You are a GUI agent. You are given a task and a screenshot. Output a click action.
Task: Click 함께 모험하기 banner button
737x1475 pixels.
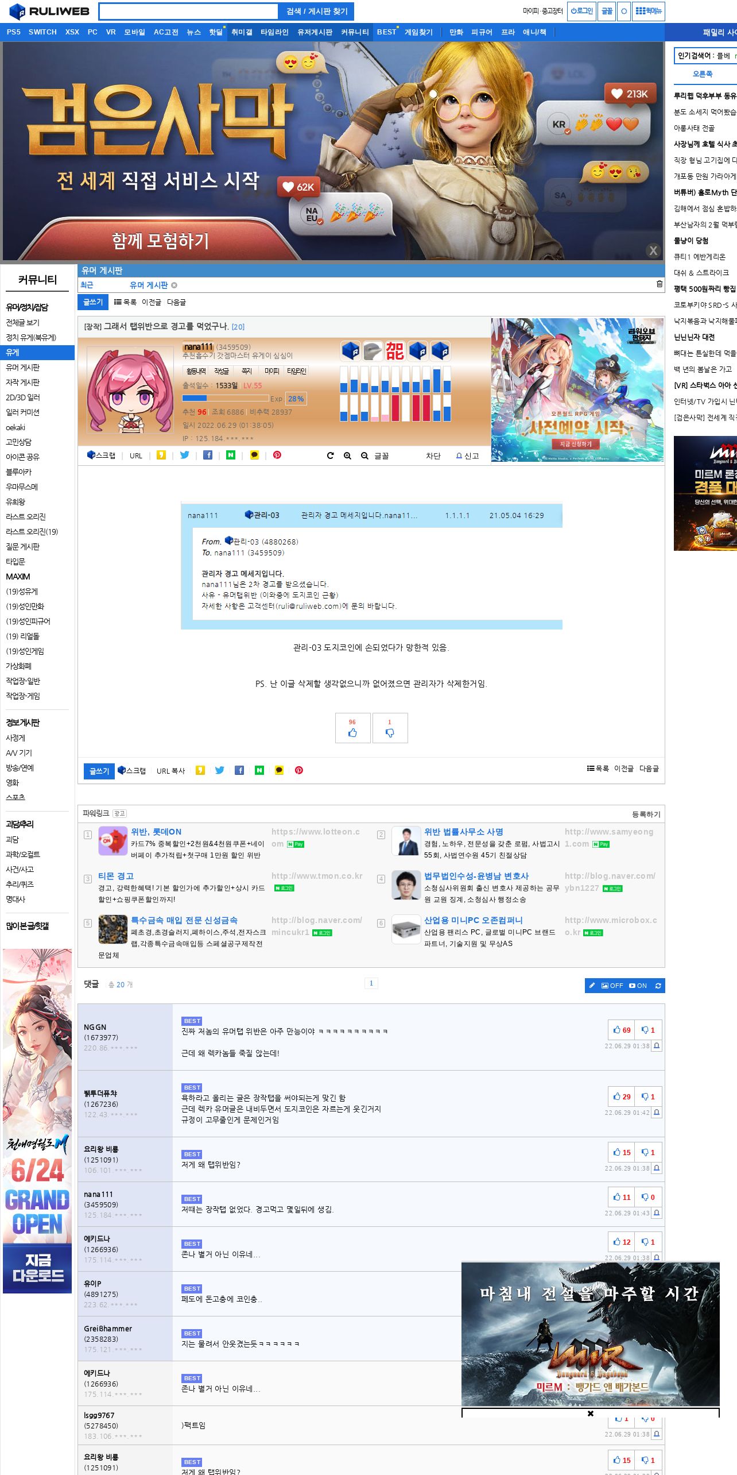click(161, 241)
